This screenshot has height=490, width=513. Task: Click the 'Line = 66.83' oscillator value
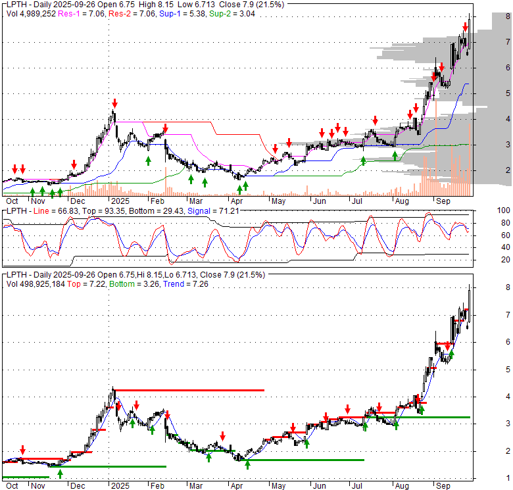(56, 211)
